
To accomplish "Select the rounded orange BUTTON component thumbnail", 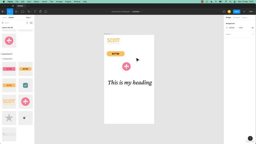I will 25,69.
